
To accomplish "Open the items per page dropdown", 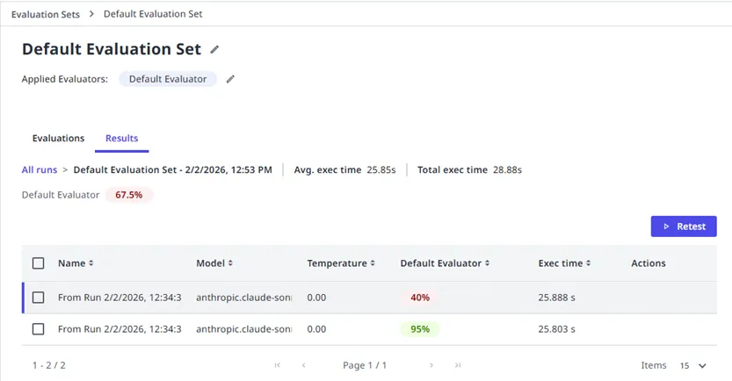I will [692, 365].
